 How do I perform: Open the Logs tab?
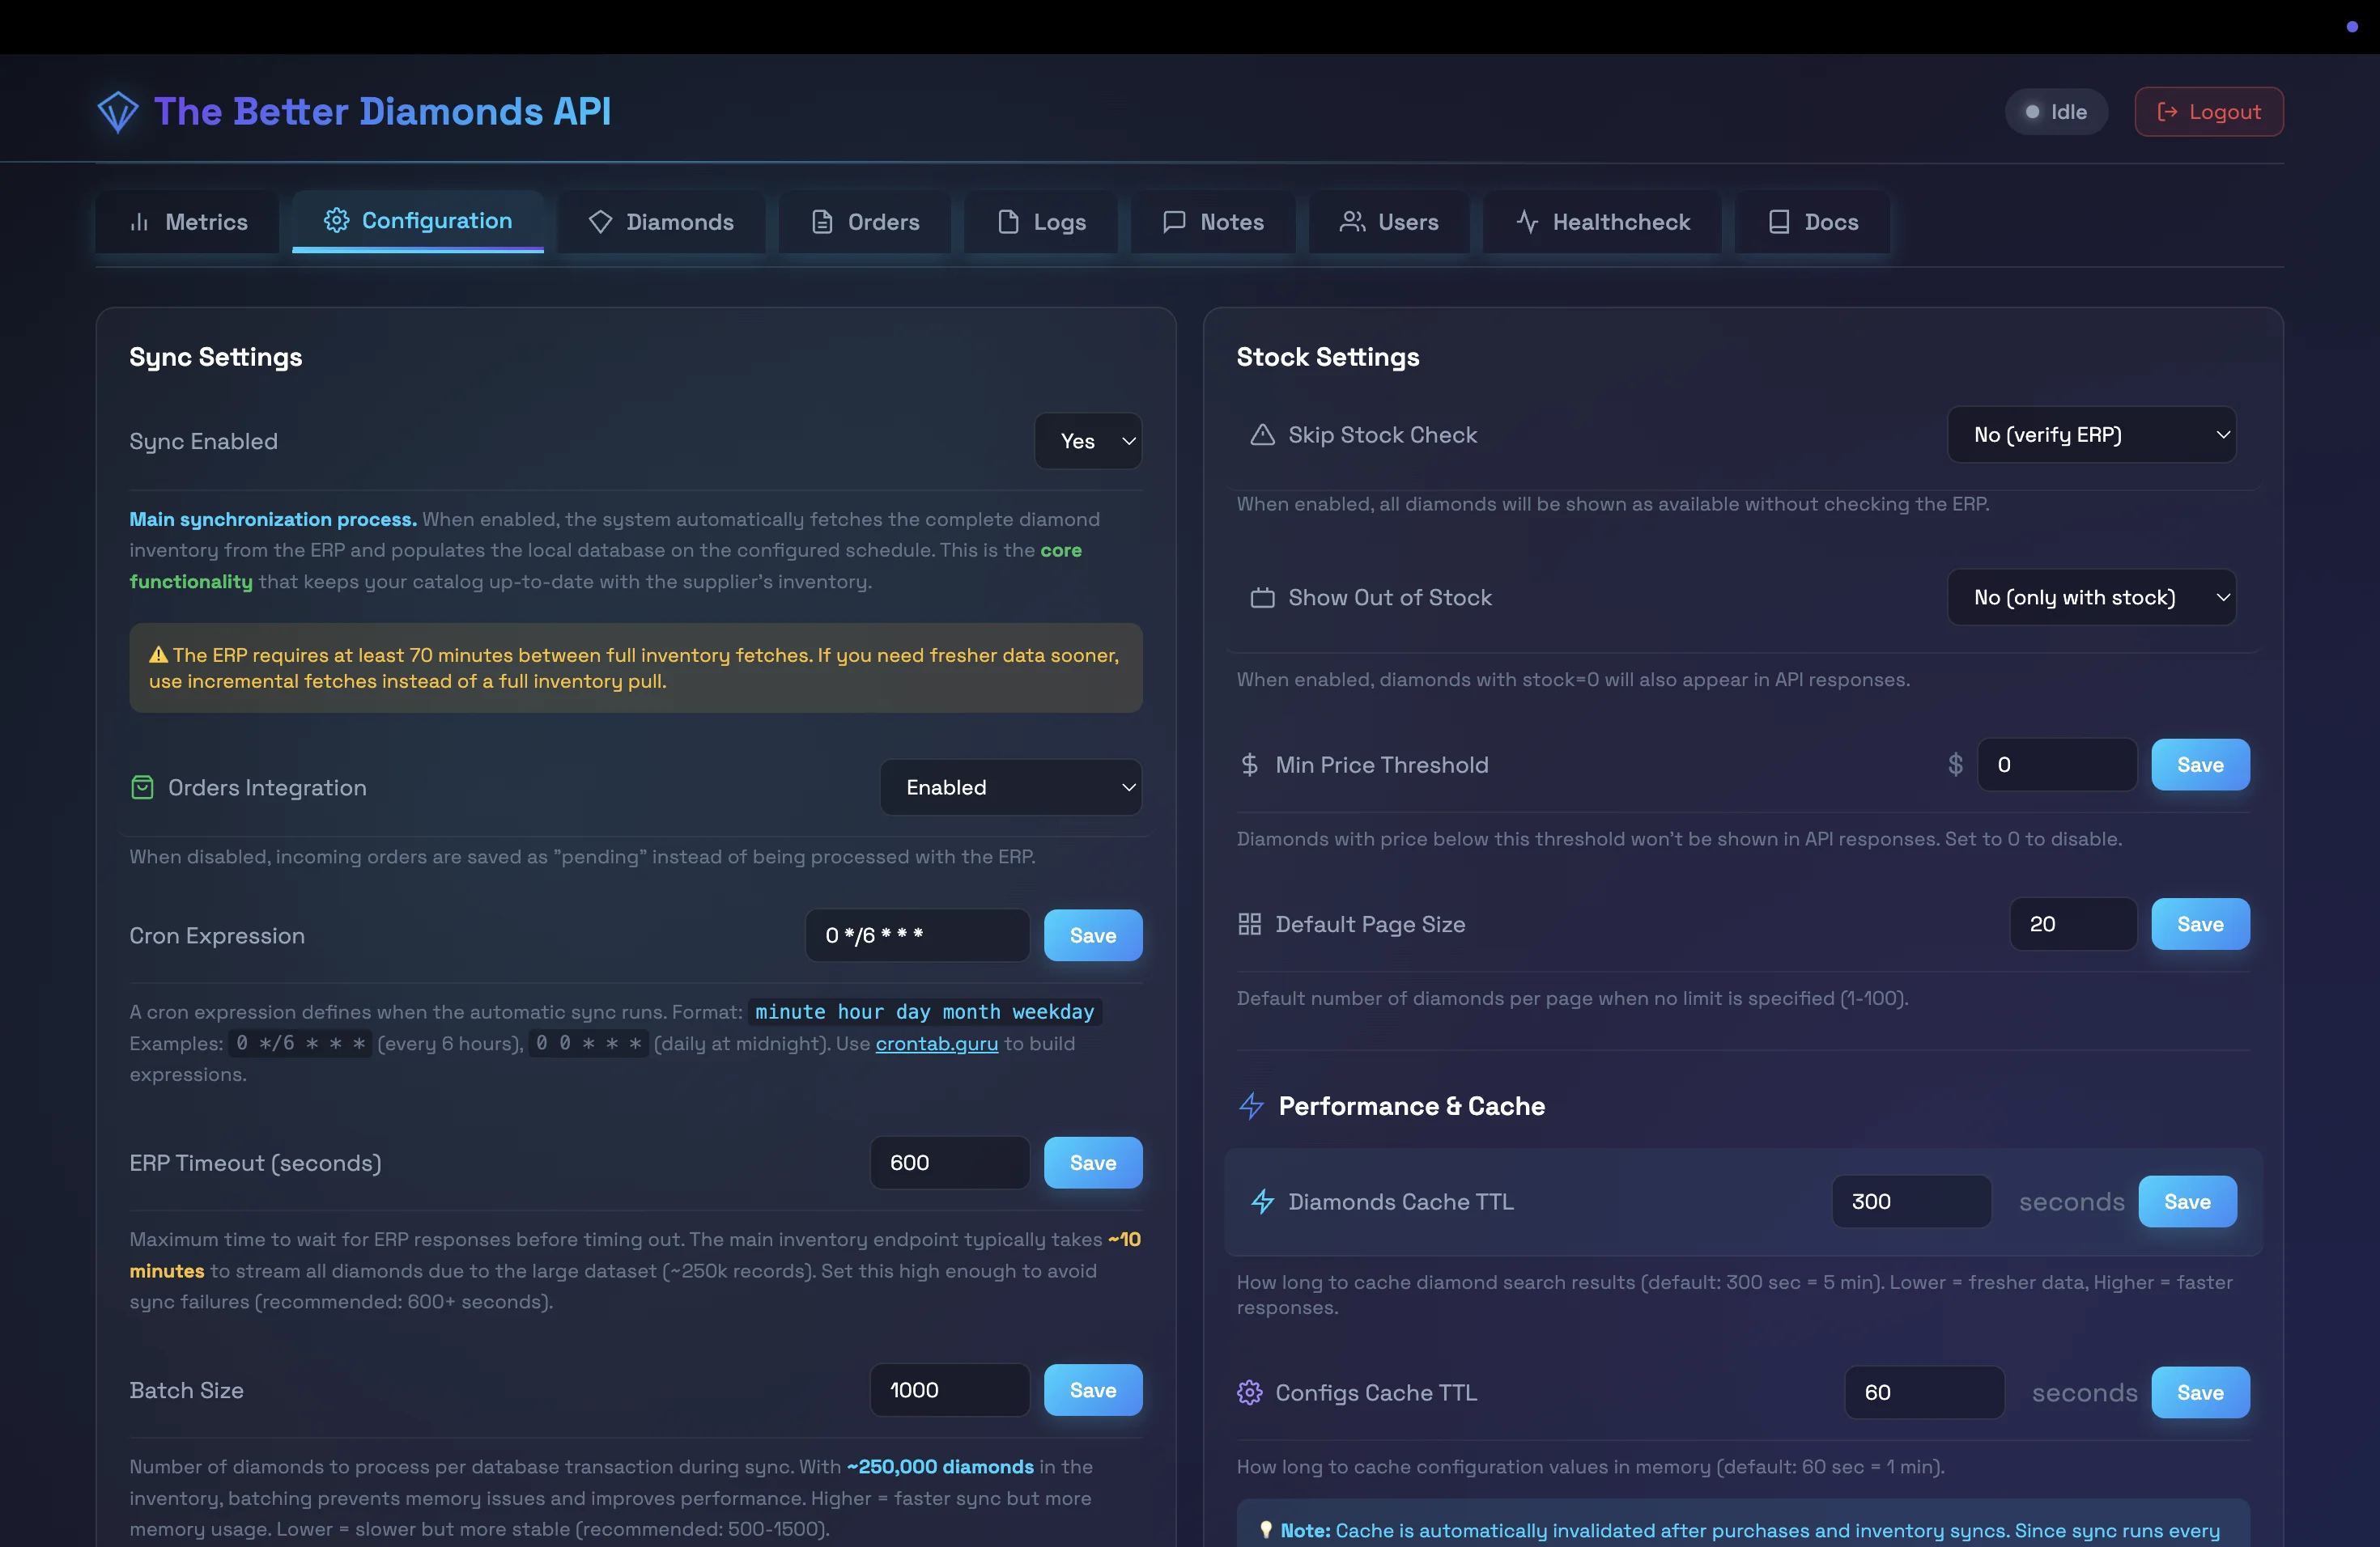coord(1041,222)
